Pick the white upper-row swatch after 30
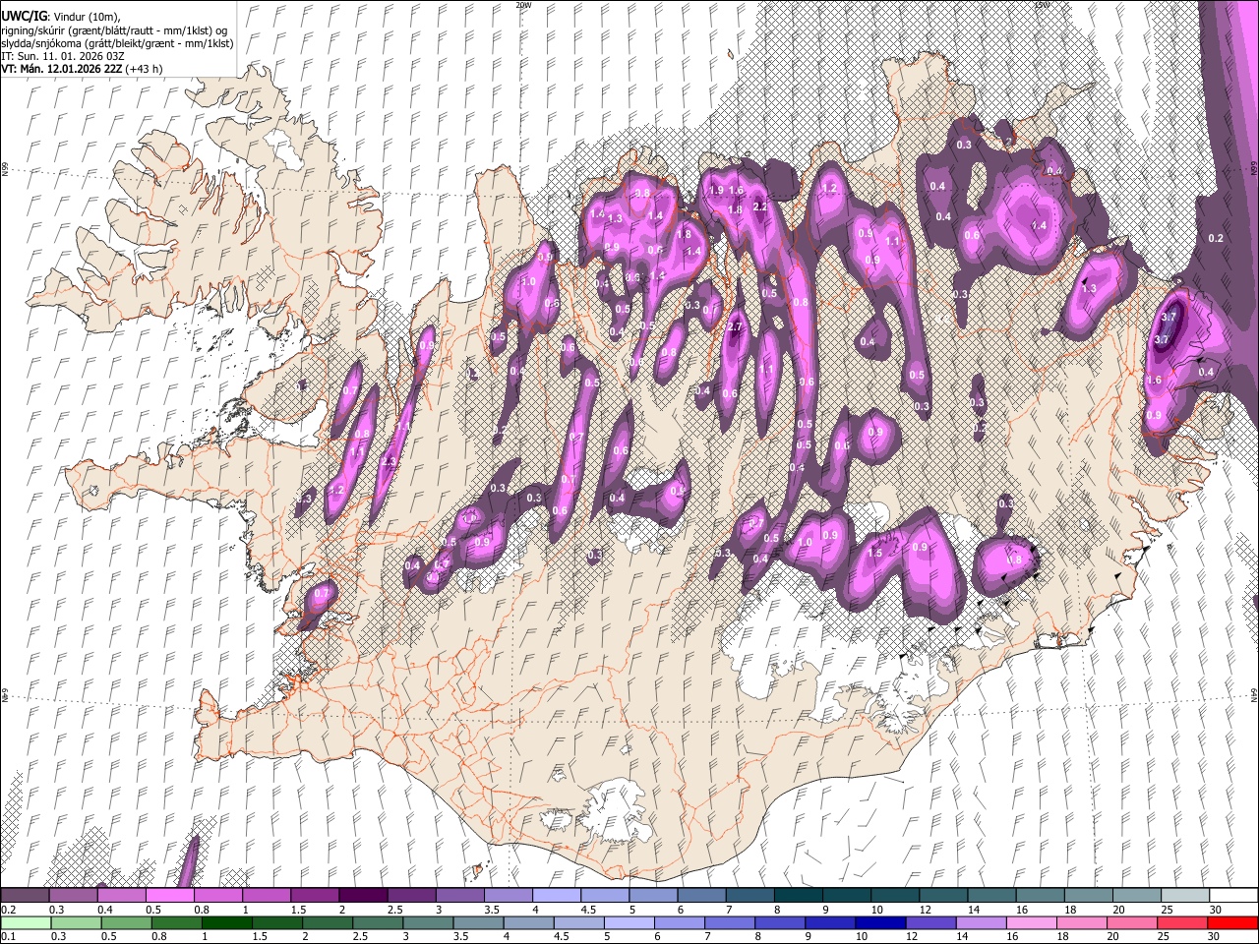Screen dimensions: 1259x944 pos(1234,896)
